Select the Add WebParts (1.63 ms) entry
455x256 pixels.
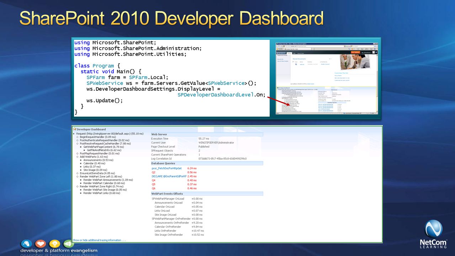[94, 157]
